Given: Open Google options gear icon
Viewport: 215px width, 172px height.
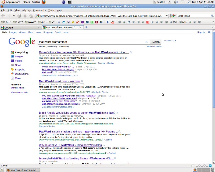Looking at the screenshot, I should (x=209, y=32).
